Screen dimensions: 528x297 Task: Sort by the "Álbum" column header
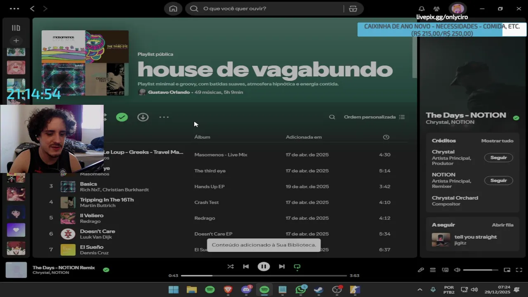pyautogui.click(x=202, y=137)
